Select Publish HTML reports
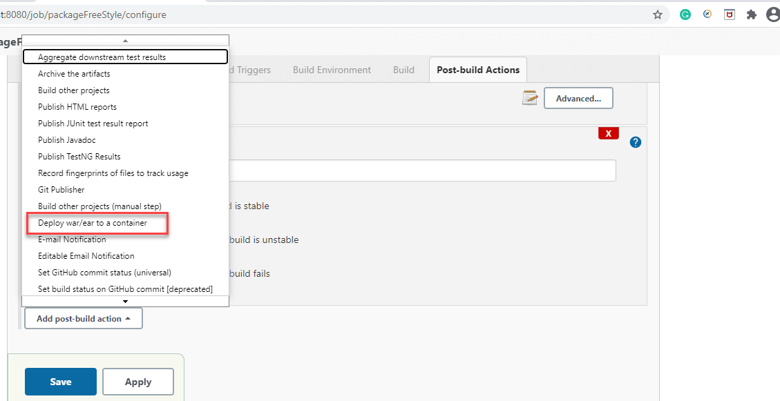The width and height of the screenshot is (780, 401). [125, 107]
